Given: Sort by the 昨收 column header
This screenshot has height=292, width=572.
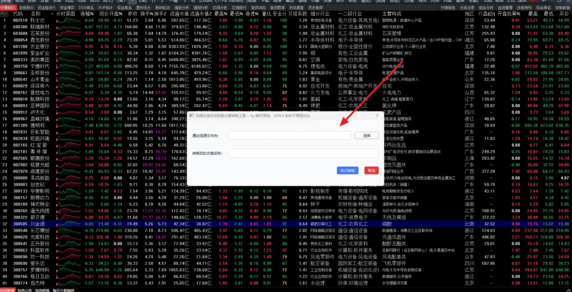Looking at the screenshot, I should click(x=133, y=14).
